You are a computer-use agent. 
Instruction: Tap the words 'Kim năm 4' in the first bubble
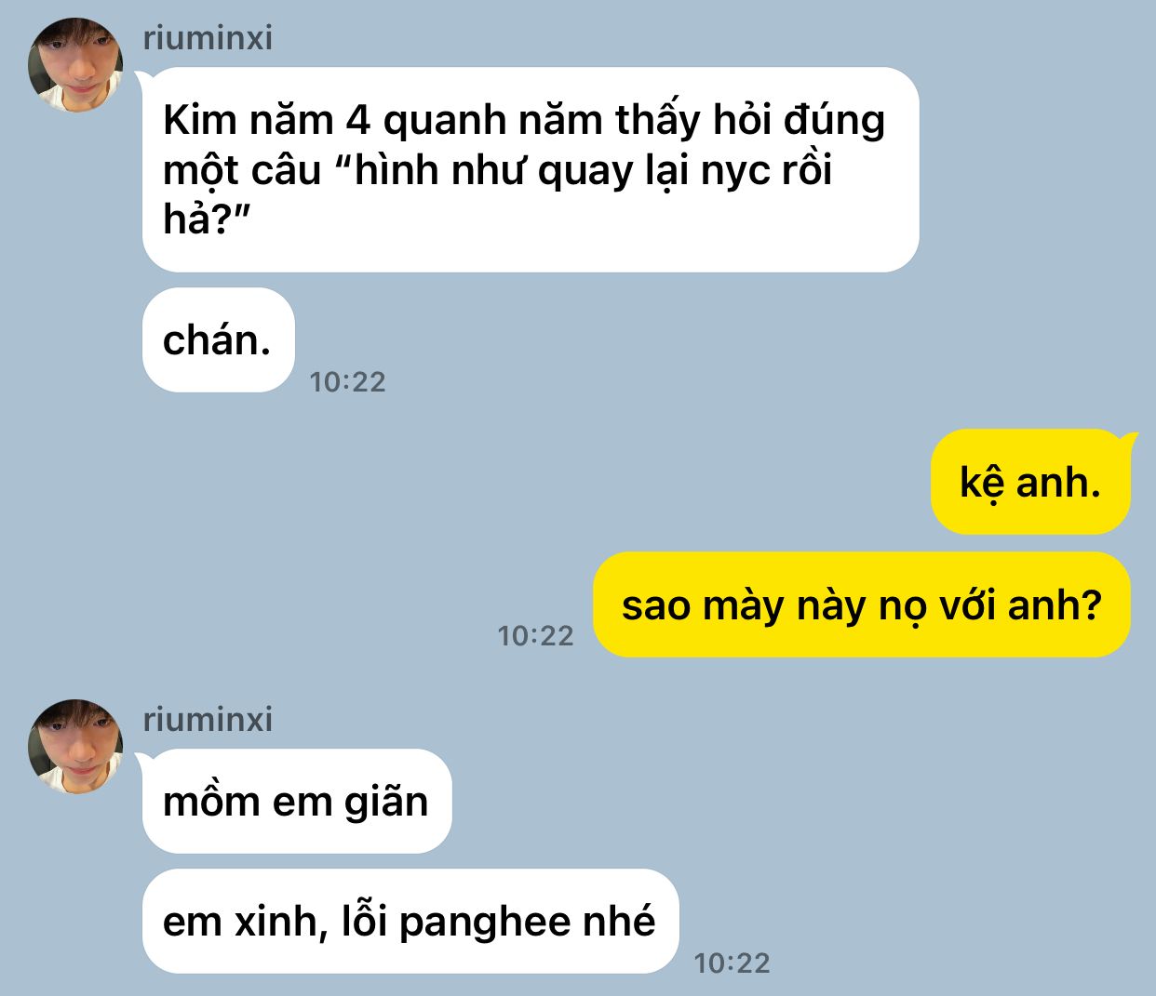[x=267, y=121]
